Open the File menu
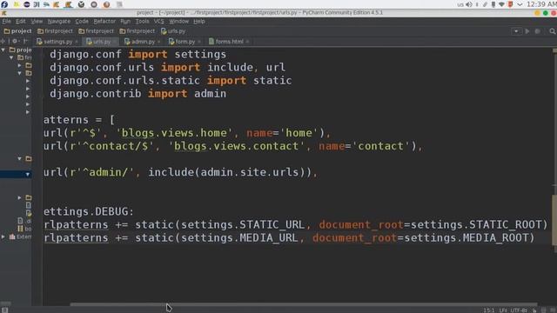This screenshot has width=557, height=313. (x=6, y=22)
